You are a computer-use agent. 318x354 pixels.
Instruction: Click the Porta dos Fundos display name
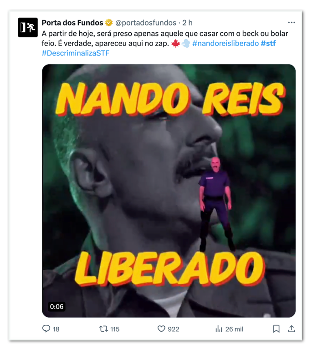coord(72,23)
